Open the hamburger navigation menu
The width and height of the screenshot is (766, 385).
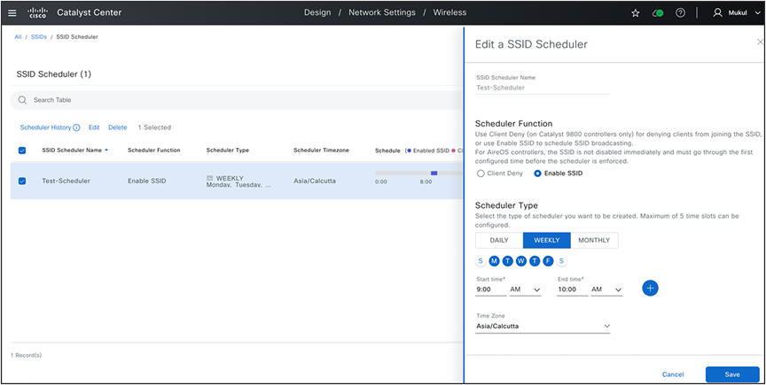pos(12,13)
